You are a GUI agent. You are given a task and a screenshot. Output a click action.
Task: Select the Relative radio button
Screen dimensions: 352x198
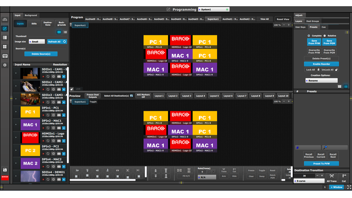point(325,36)
